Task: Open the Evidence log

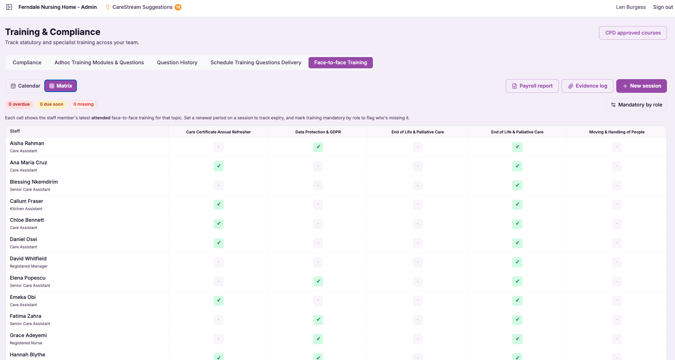Action: point(587,86)
